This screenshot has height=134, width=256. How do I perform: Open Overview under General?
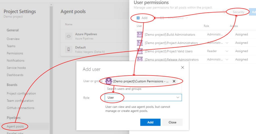13,39
